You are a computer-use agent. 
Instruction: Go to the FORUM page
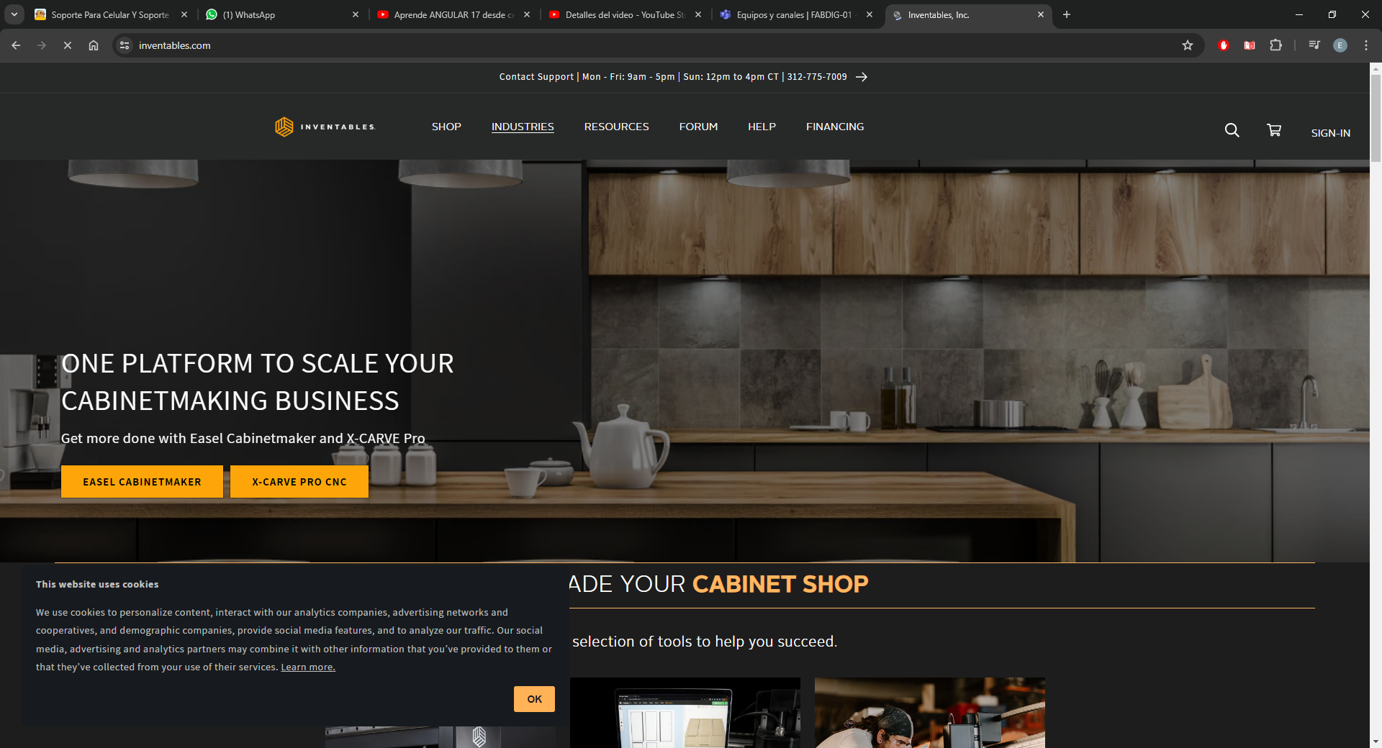[x=698, y=127]
